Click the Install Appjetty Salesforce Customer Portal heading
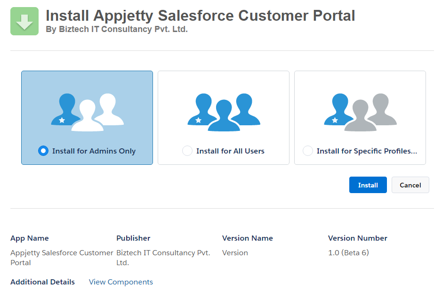The image size is (442, 292). (x=200, y=16)
